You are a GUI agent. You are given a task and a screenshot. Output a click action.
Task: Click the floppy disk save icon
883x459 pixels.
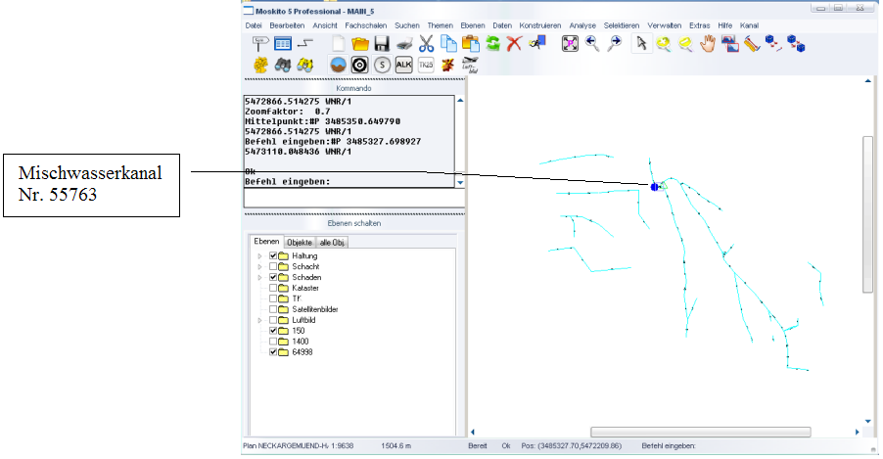pos(382,43)
